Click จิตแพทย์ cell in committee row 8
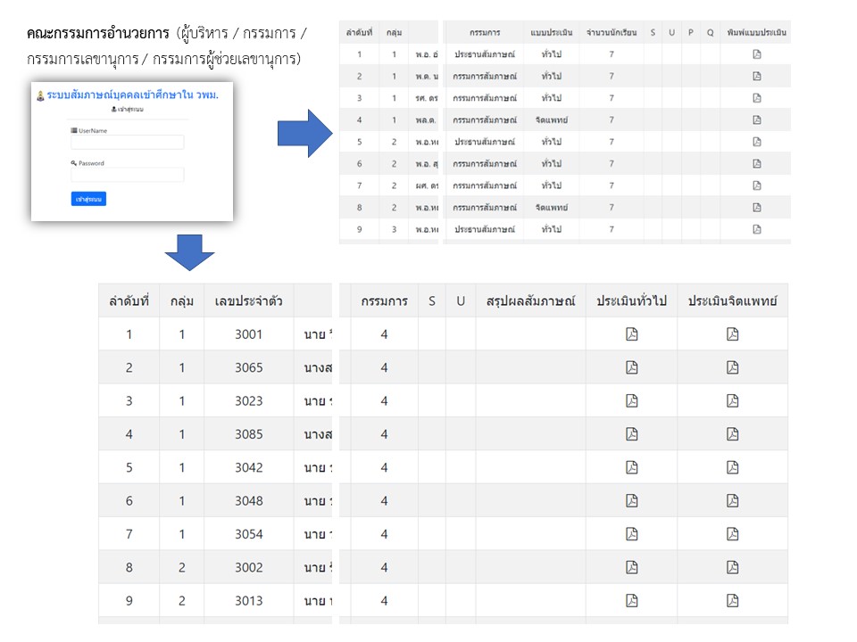Image resolution: width=857 pixels, height=642 pixels. (552, 207)
